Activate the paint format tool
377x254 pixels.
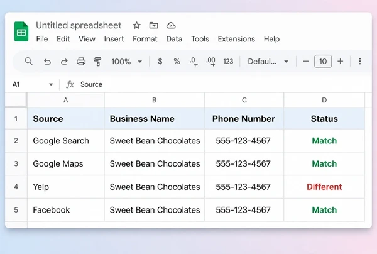pos(97,62)
